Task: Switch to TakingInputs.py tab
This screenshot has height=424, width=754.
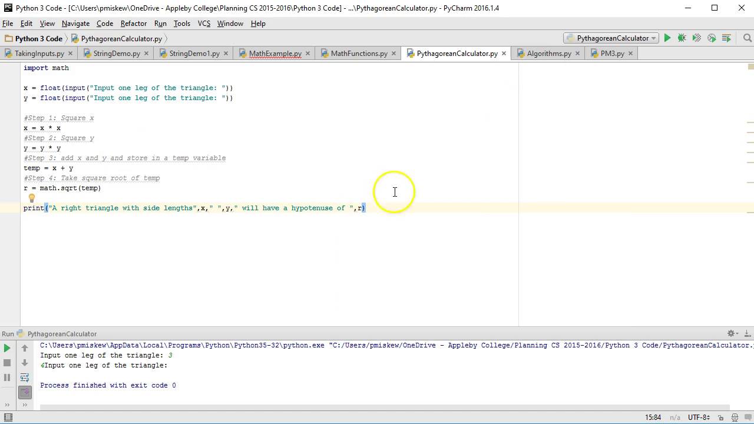Action: (39, 54)
